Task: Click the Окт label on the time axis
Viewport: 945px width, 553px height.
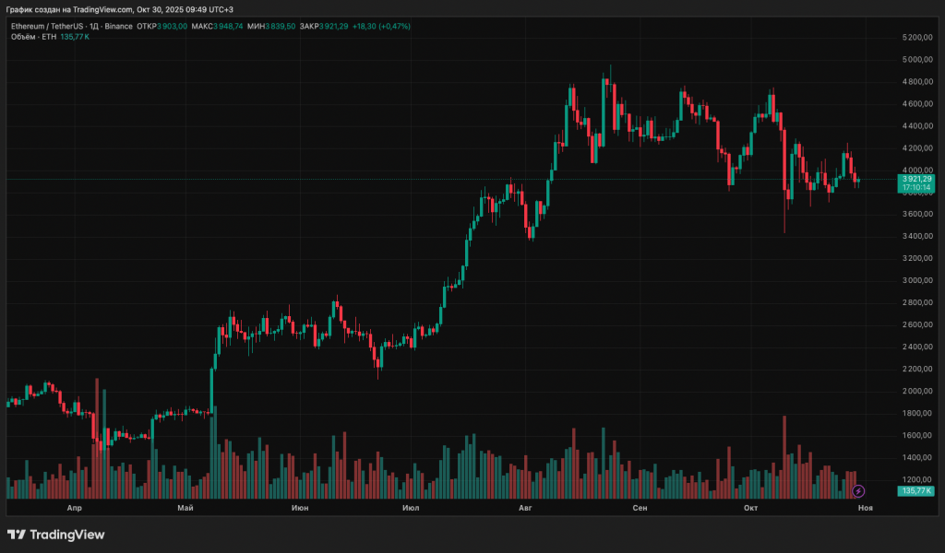Action: pyautogui.click(x=750, y=508)
